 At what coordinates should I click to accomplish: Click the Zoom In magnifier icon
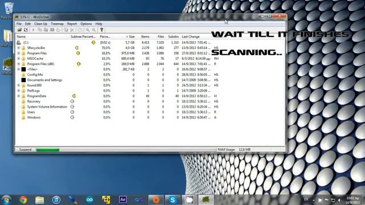[87, 30]
